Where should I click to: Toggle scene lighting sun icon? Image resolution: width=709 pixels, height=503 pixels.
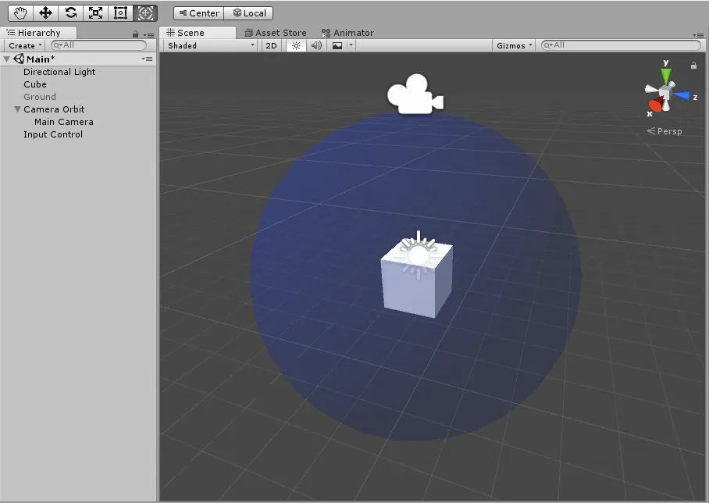click(296, 45)
